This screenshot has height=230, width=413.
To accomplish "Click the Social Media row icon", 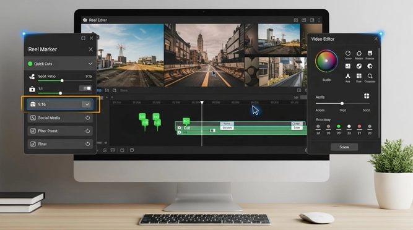I will pyautogui.click(x=33, y=117).
